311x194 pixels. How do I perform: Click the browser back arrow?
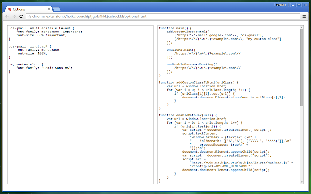[x=7, y=16]
